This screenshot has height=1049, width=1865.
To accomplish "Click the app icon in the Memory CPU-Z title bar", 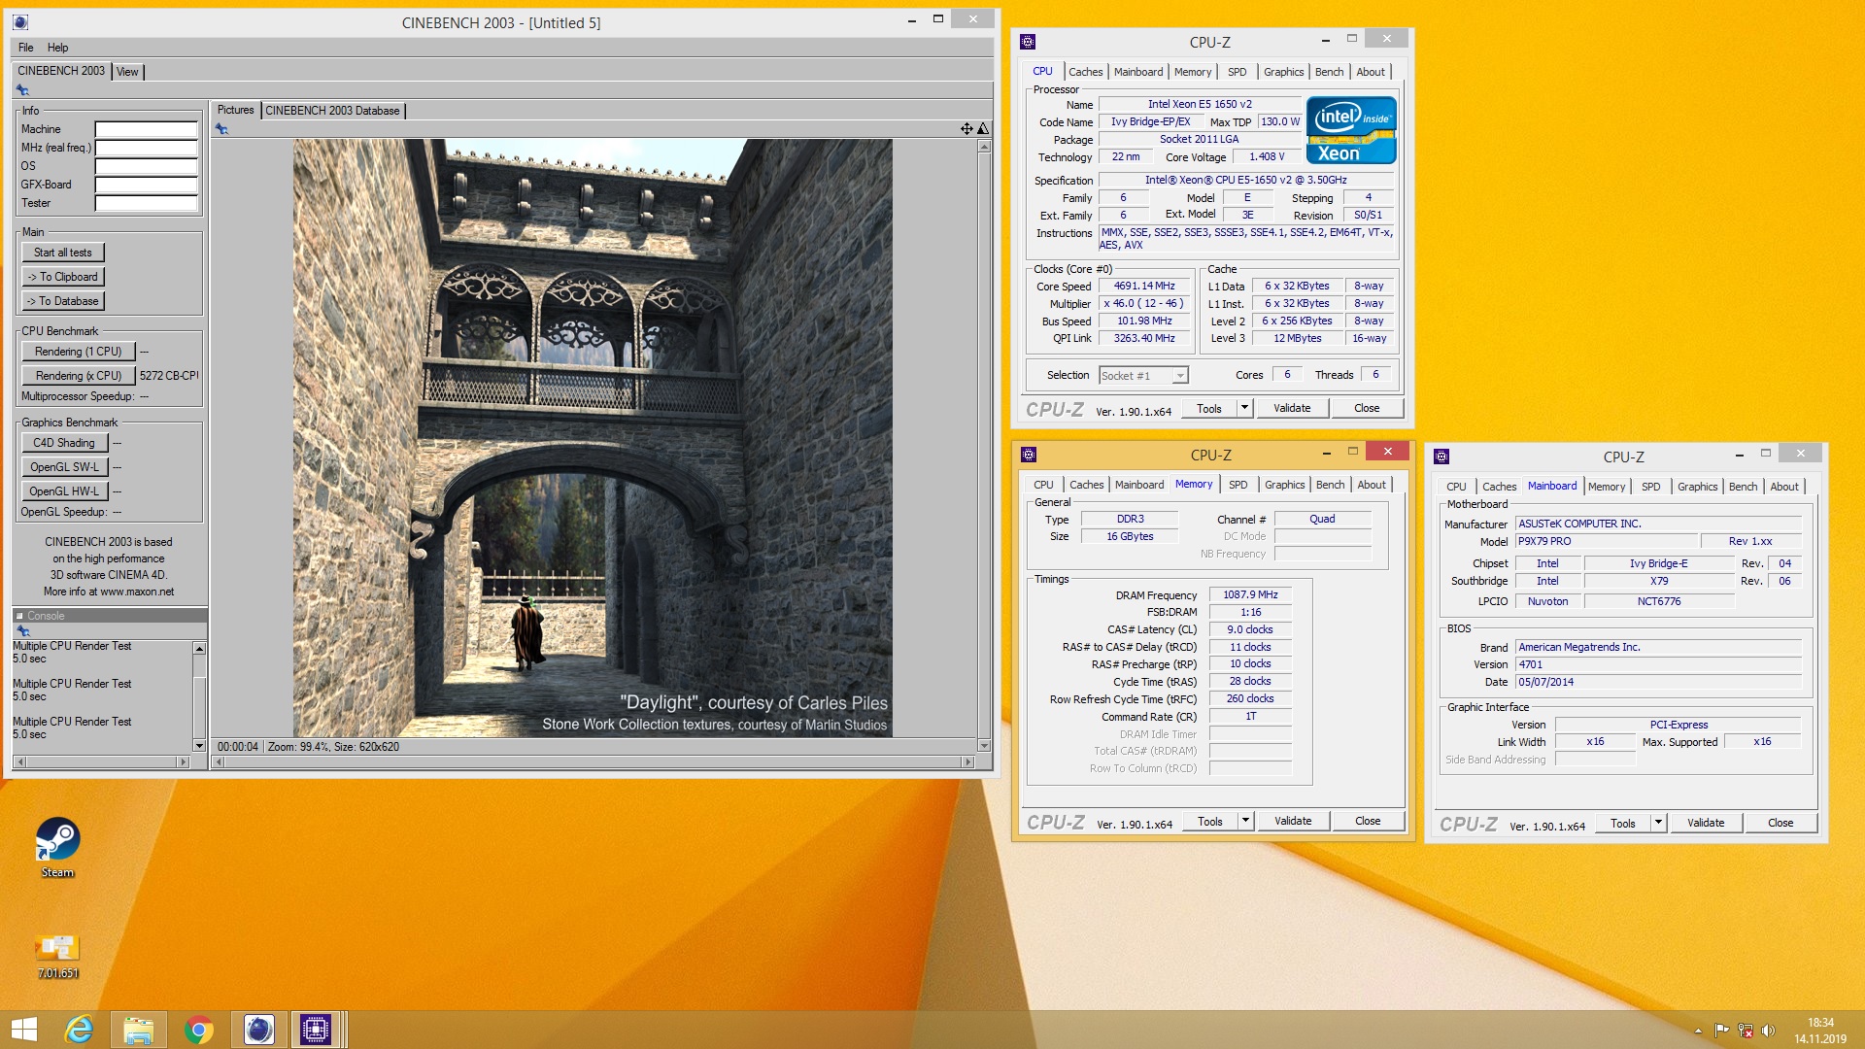I will click(x=1029, y=455).
